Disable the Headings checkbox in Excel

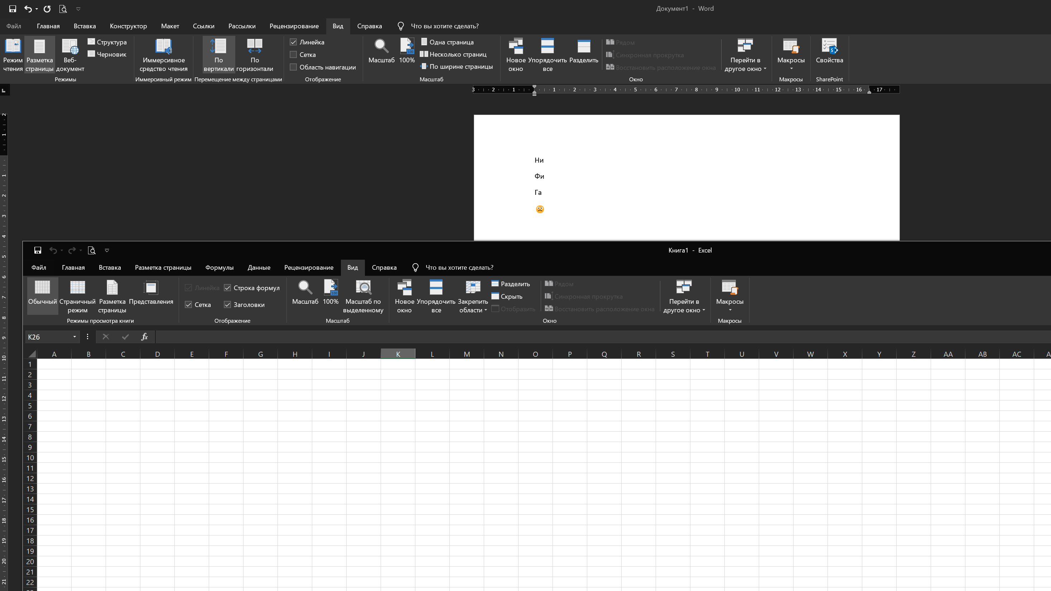point(228,305)
